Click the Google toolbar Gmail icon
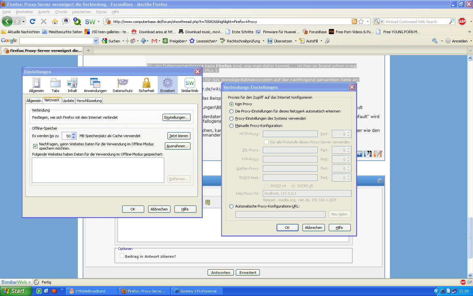The width and height of the screenshot is (473, 296). point(154,41)
